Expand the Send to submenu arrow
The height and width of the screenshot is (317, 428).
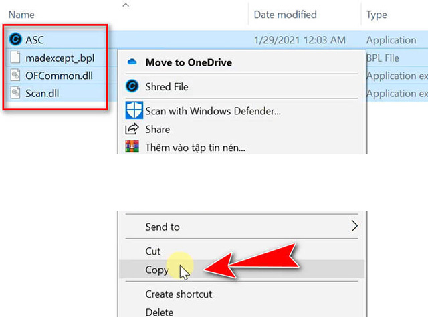click(354, 226)
